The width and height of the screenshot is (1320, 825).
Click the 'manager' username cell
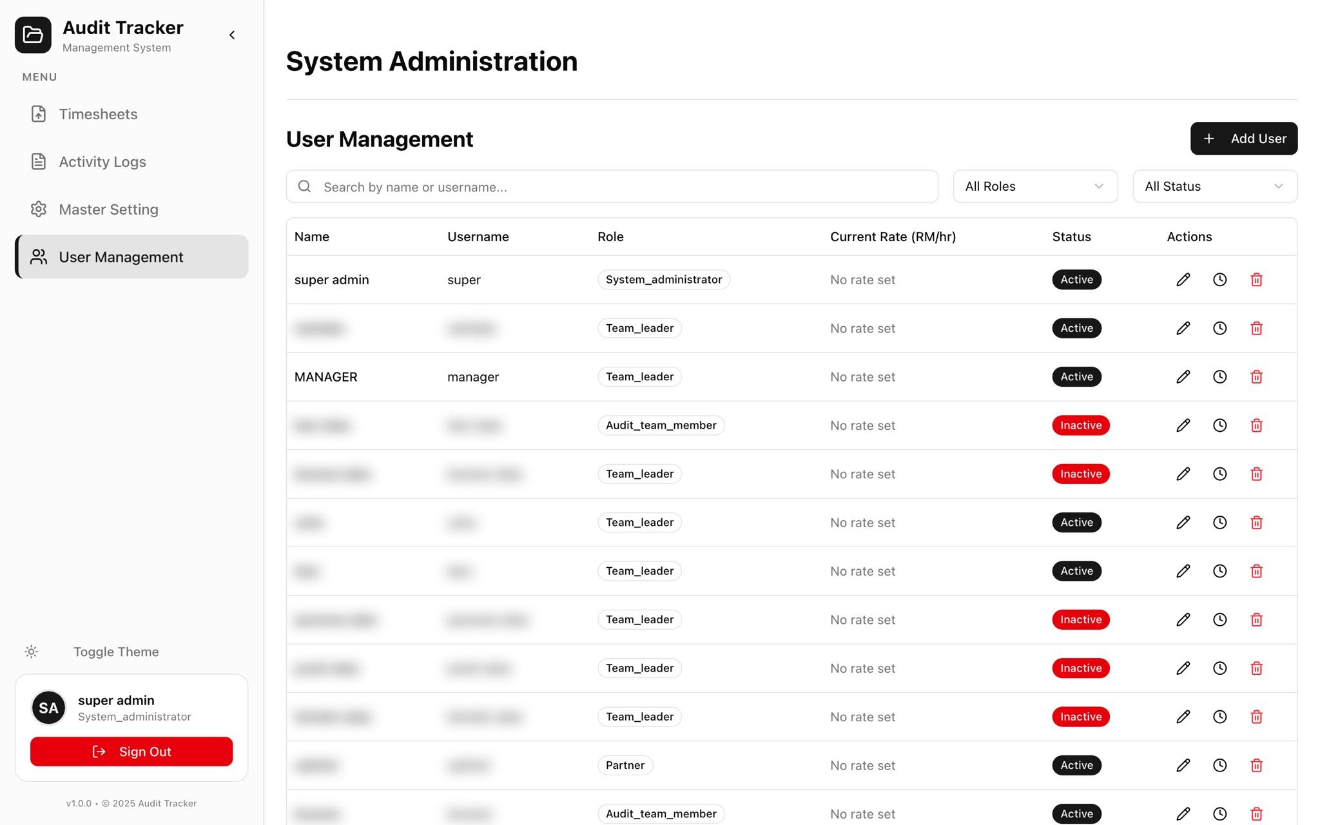click(473, 377)
